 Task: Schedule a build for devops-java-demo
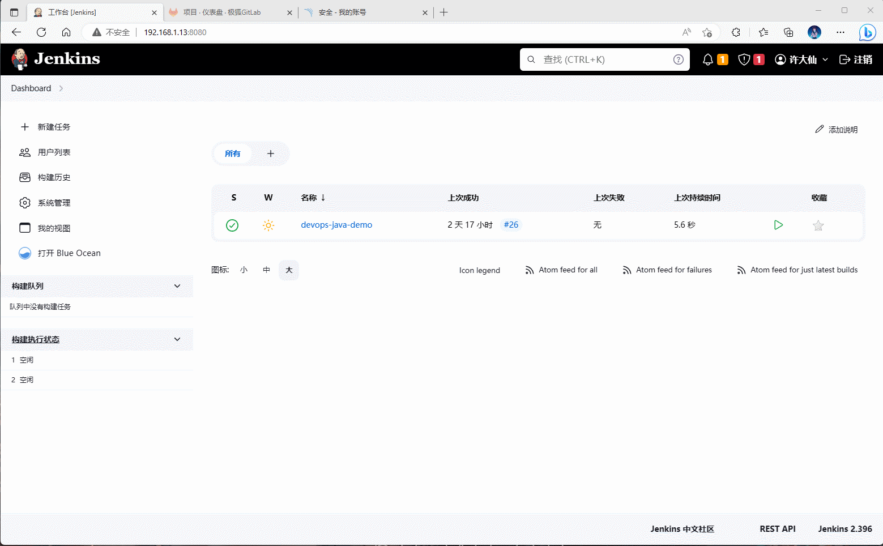778,225
